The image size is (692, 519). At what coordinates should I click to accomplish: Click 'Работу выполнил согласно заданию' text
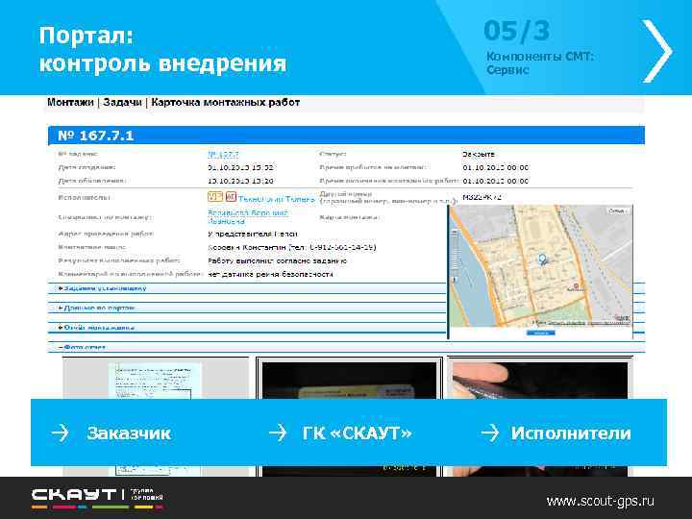[277, 260]
